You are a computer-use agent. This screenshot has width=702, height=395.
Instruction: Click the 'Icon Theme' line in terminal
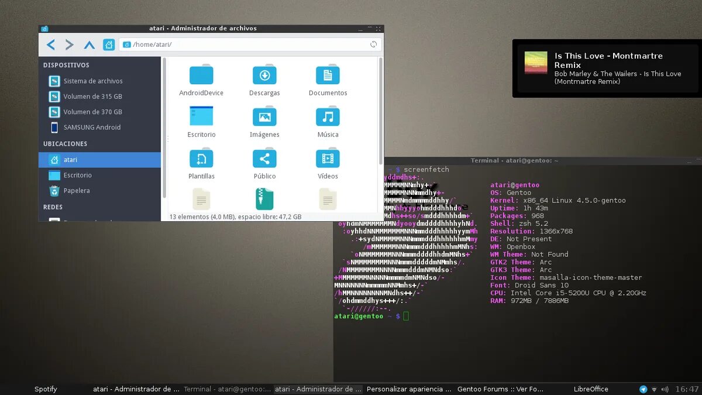click(566, 277)
